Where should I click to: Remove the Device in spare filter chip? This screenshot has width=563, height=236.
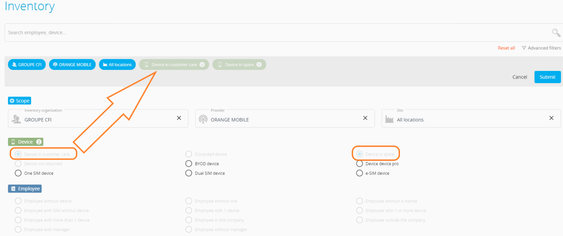point(259,65)
